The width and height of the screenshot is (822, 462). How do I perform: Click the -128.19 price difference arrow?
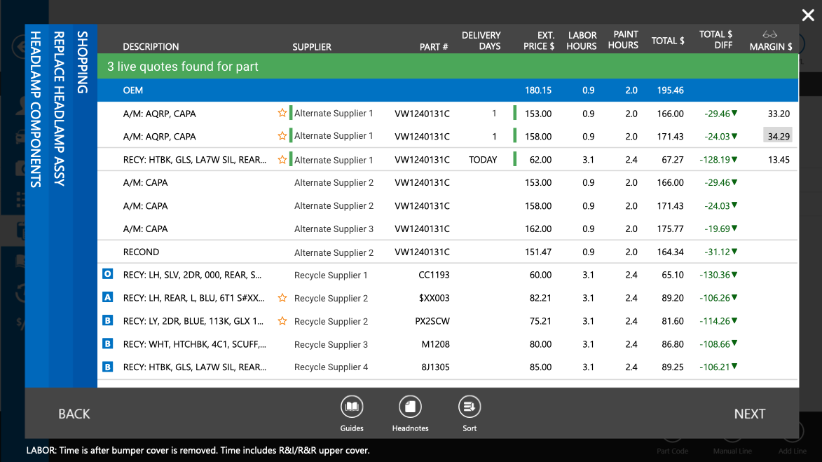point(734,159)
